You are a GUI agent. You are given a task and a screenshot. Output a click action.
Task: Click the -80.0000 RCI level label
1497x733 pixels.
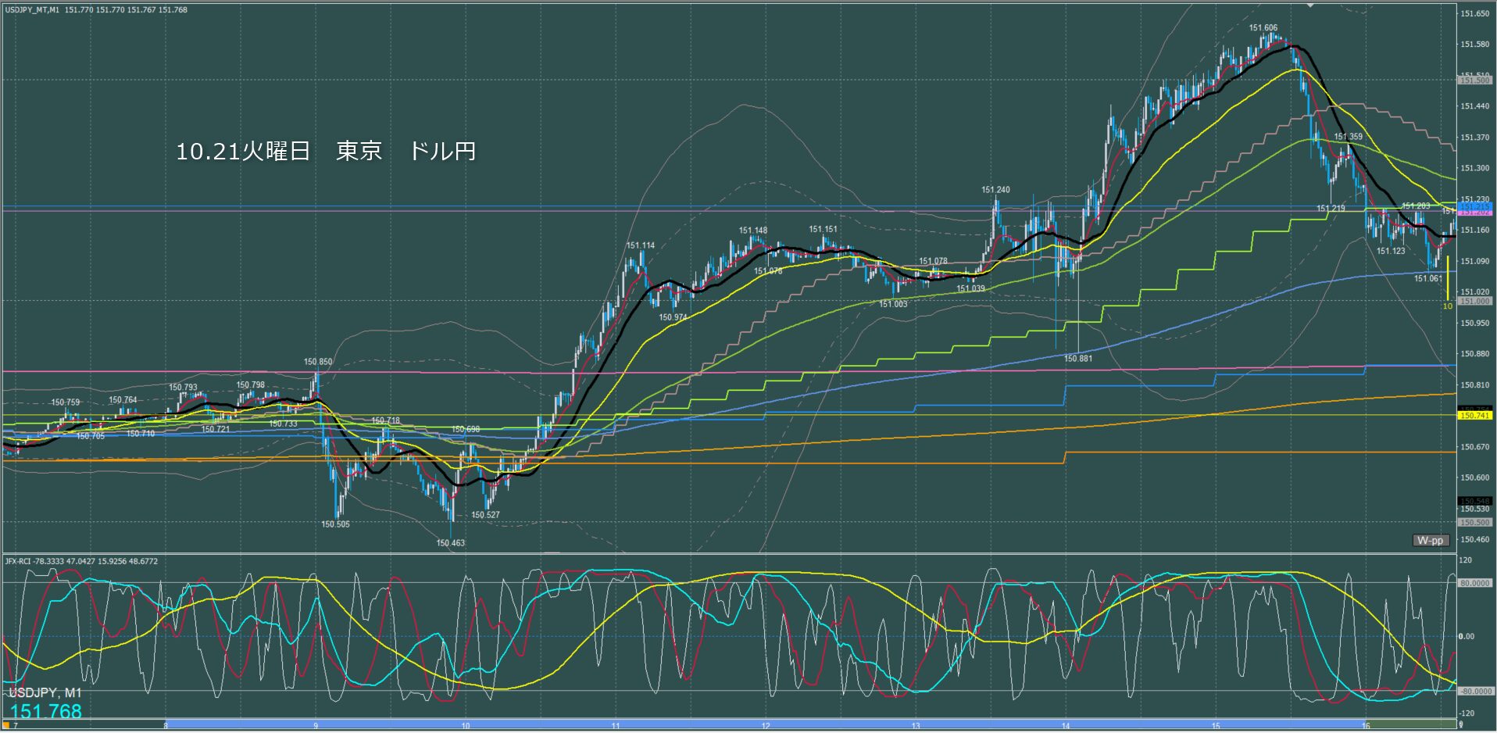click(1474, 692)
